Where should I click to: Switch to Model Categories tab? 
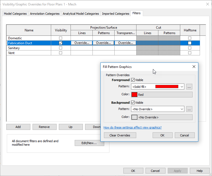15,14
